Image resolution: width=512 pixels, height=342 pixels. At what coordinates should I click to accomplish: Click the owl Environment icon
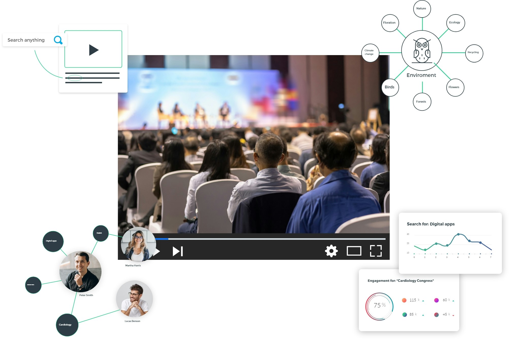click(x=422, y=51)
